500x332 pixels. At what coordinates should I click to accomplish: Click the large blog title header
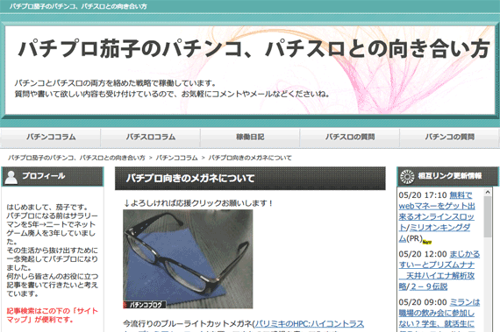[x=254, y=49]
